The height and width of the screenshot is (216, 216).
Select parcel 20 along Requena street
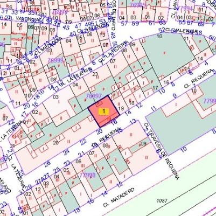[x=56, y=143]
